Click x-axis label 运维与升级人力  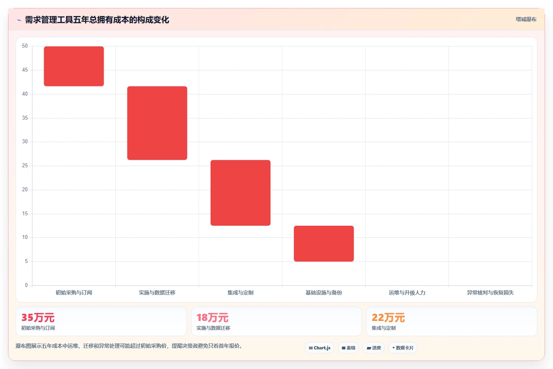407,293
